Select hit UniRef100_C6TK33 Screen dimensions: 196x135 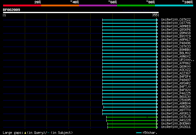176,47
